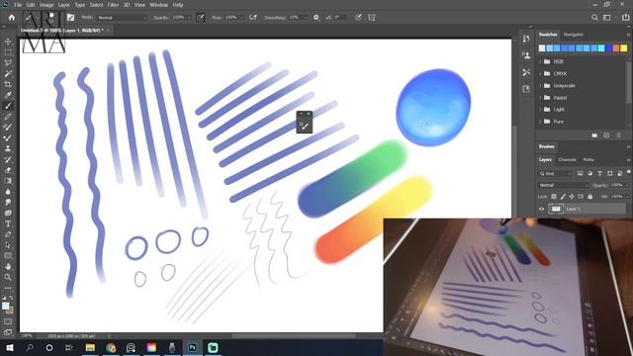Toggle pressure for opacity button

tap(200, 18)
